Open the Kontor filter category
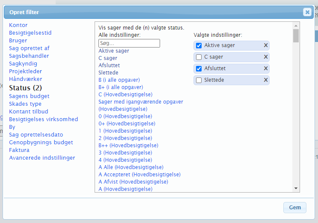The width and height of the screenshot is (318, 223). [x=18, y=25]
